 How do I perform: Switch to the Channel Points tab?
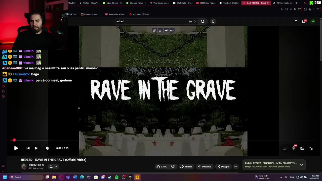click(136, 3)
